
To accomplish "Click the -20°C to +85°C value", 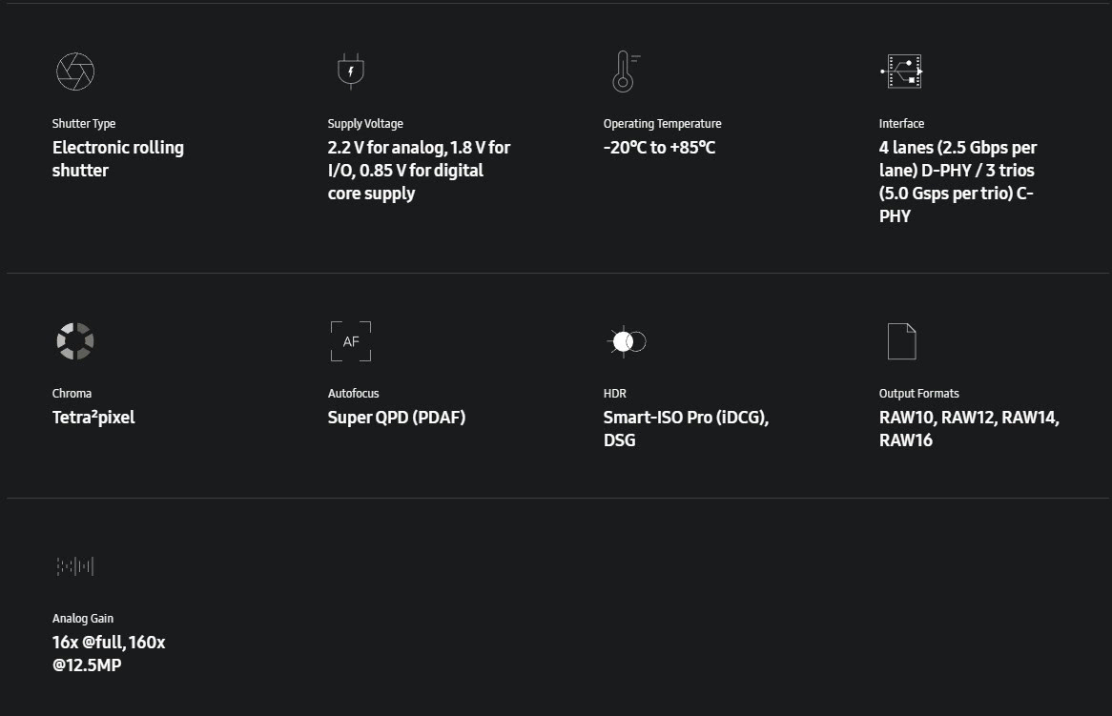I will (659, 148).
